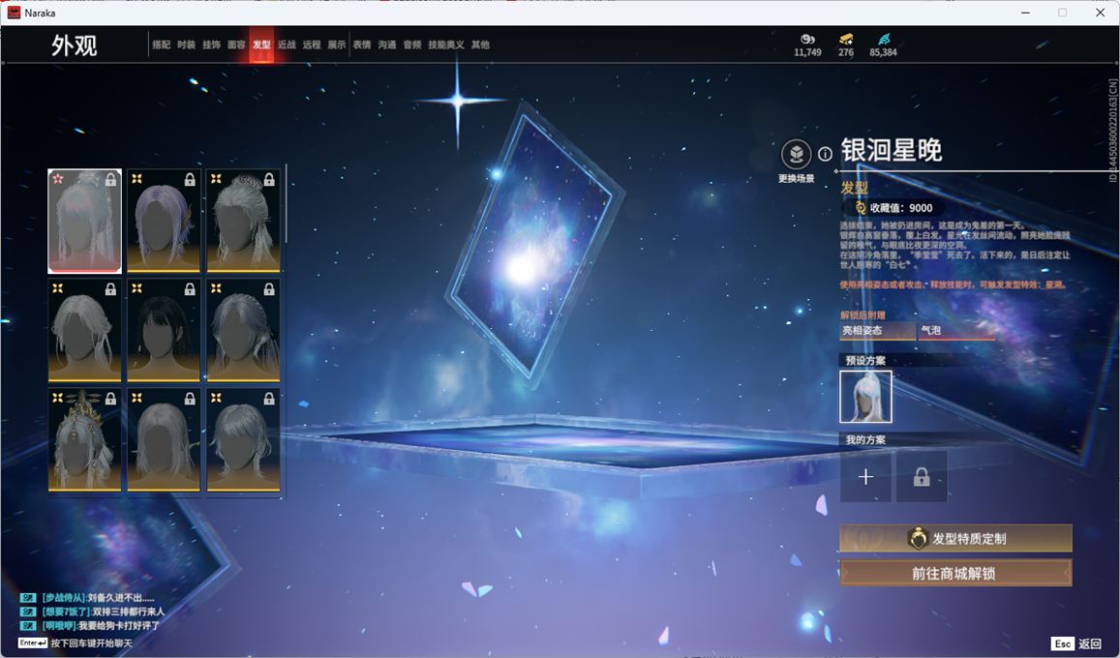Image resolution: width=1120 pixels, height=658 pixels.
Task: Select the purple hair hairstyle thumbnail
Action: (x=164, y=222)
